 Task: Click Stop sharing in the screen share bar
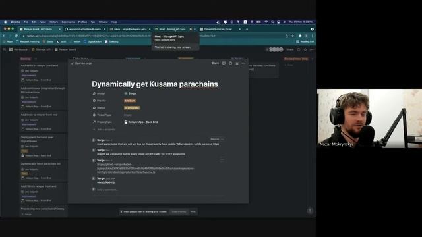179,212
